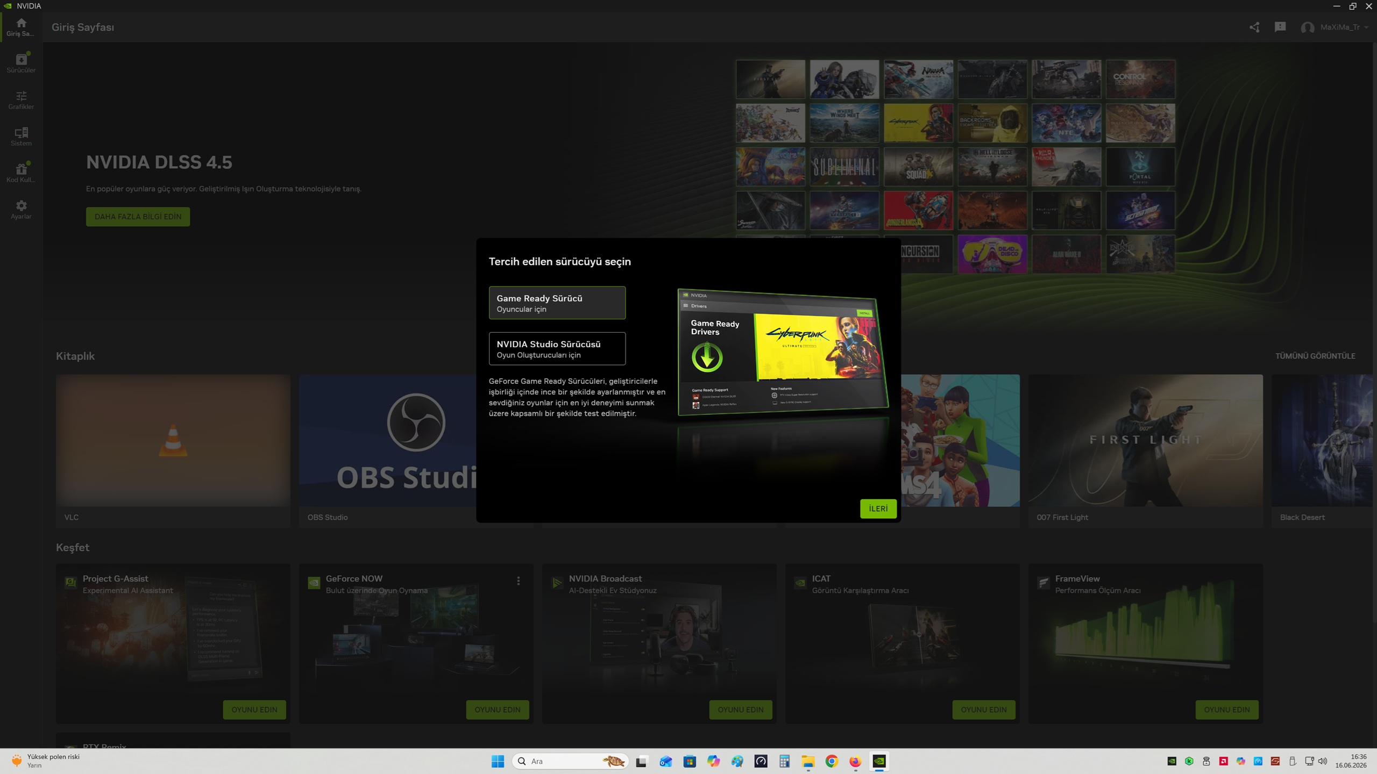Click Project G-Assist card icon
The width and height of the screenshot is (1377, 774).
click(x=70, y=583)
